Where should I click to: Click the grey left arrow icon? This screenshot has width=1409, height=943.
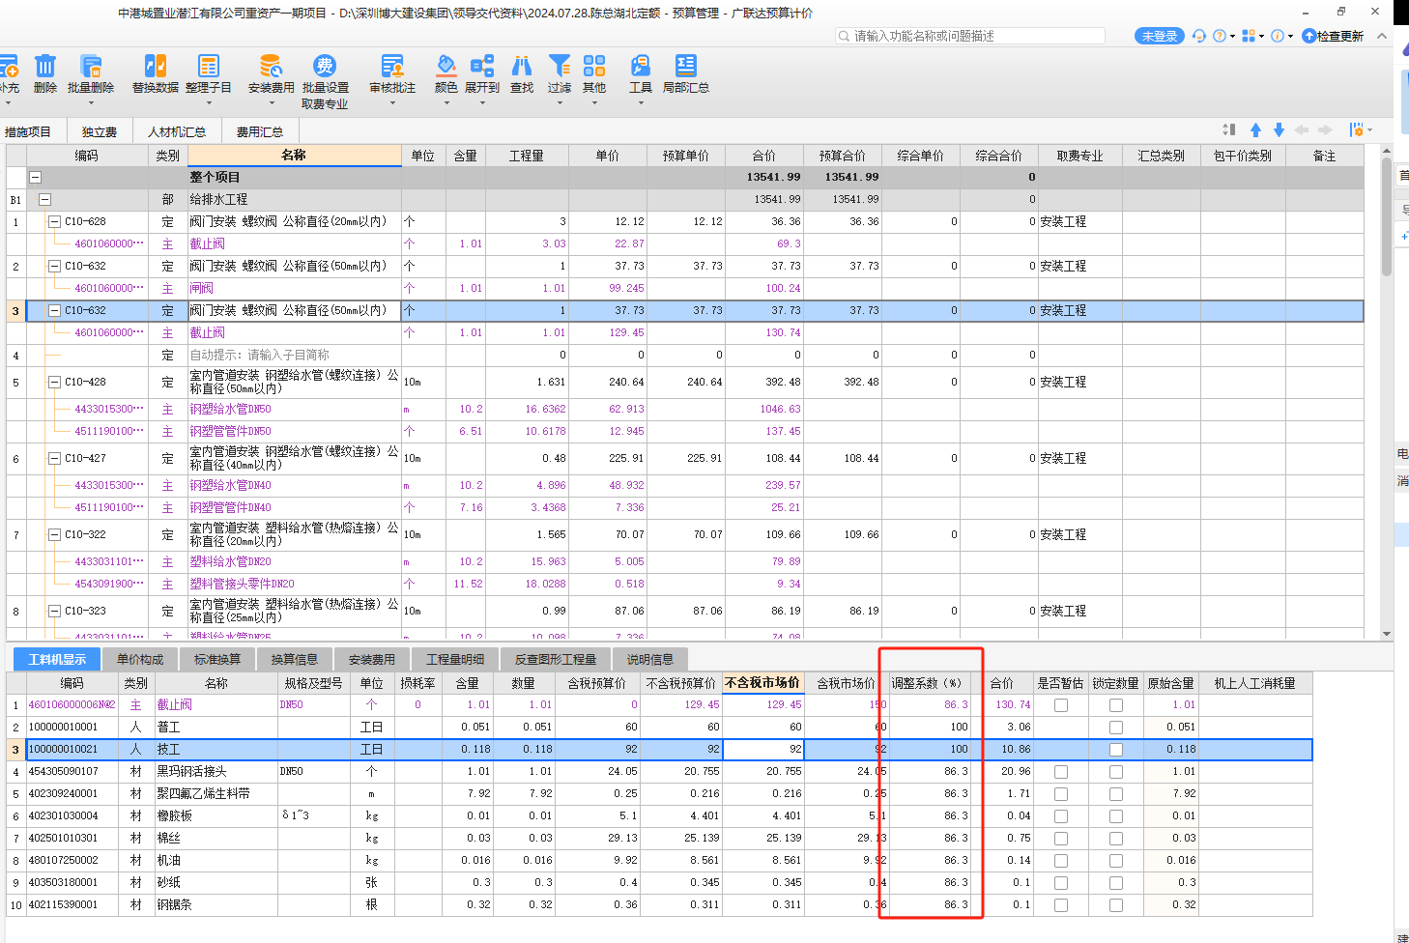[1302, 129]
